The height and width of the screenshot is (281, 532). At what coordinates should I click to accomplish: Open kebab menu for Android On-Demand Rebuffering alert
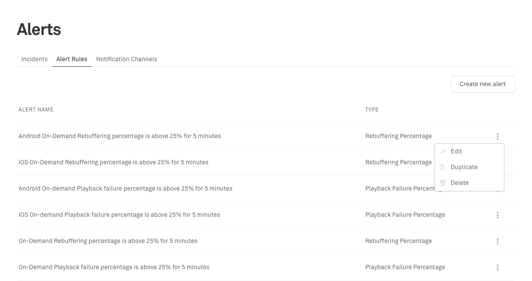click(497, 136)
